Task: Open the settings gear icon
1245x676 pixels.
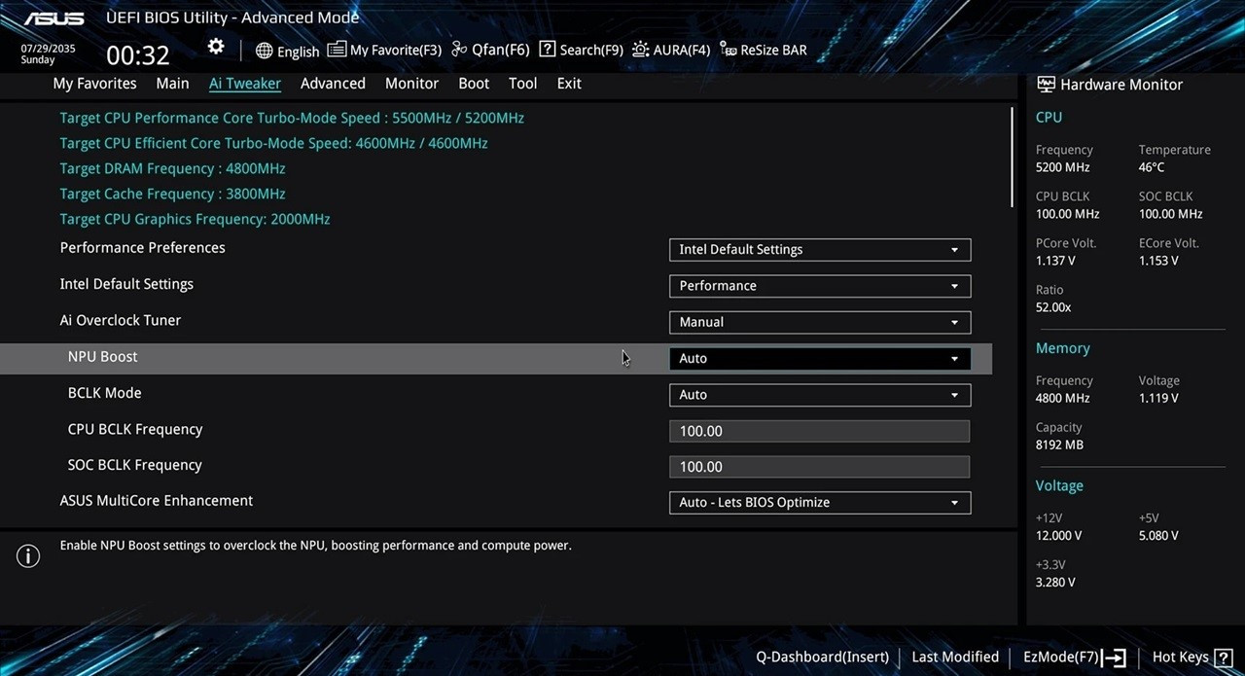Action: [216, 47]
